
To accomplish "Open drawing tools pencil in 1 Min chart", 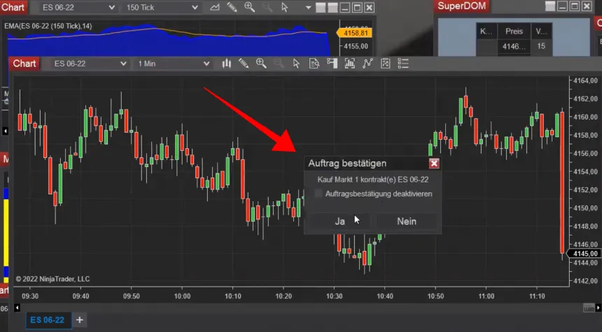I will (x=244, y=64).
